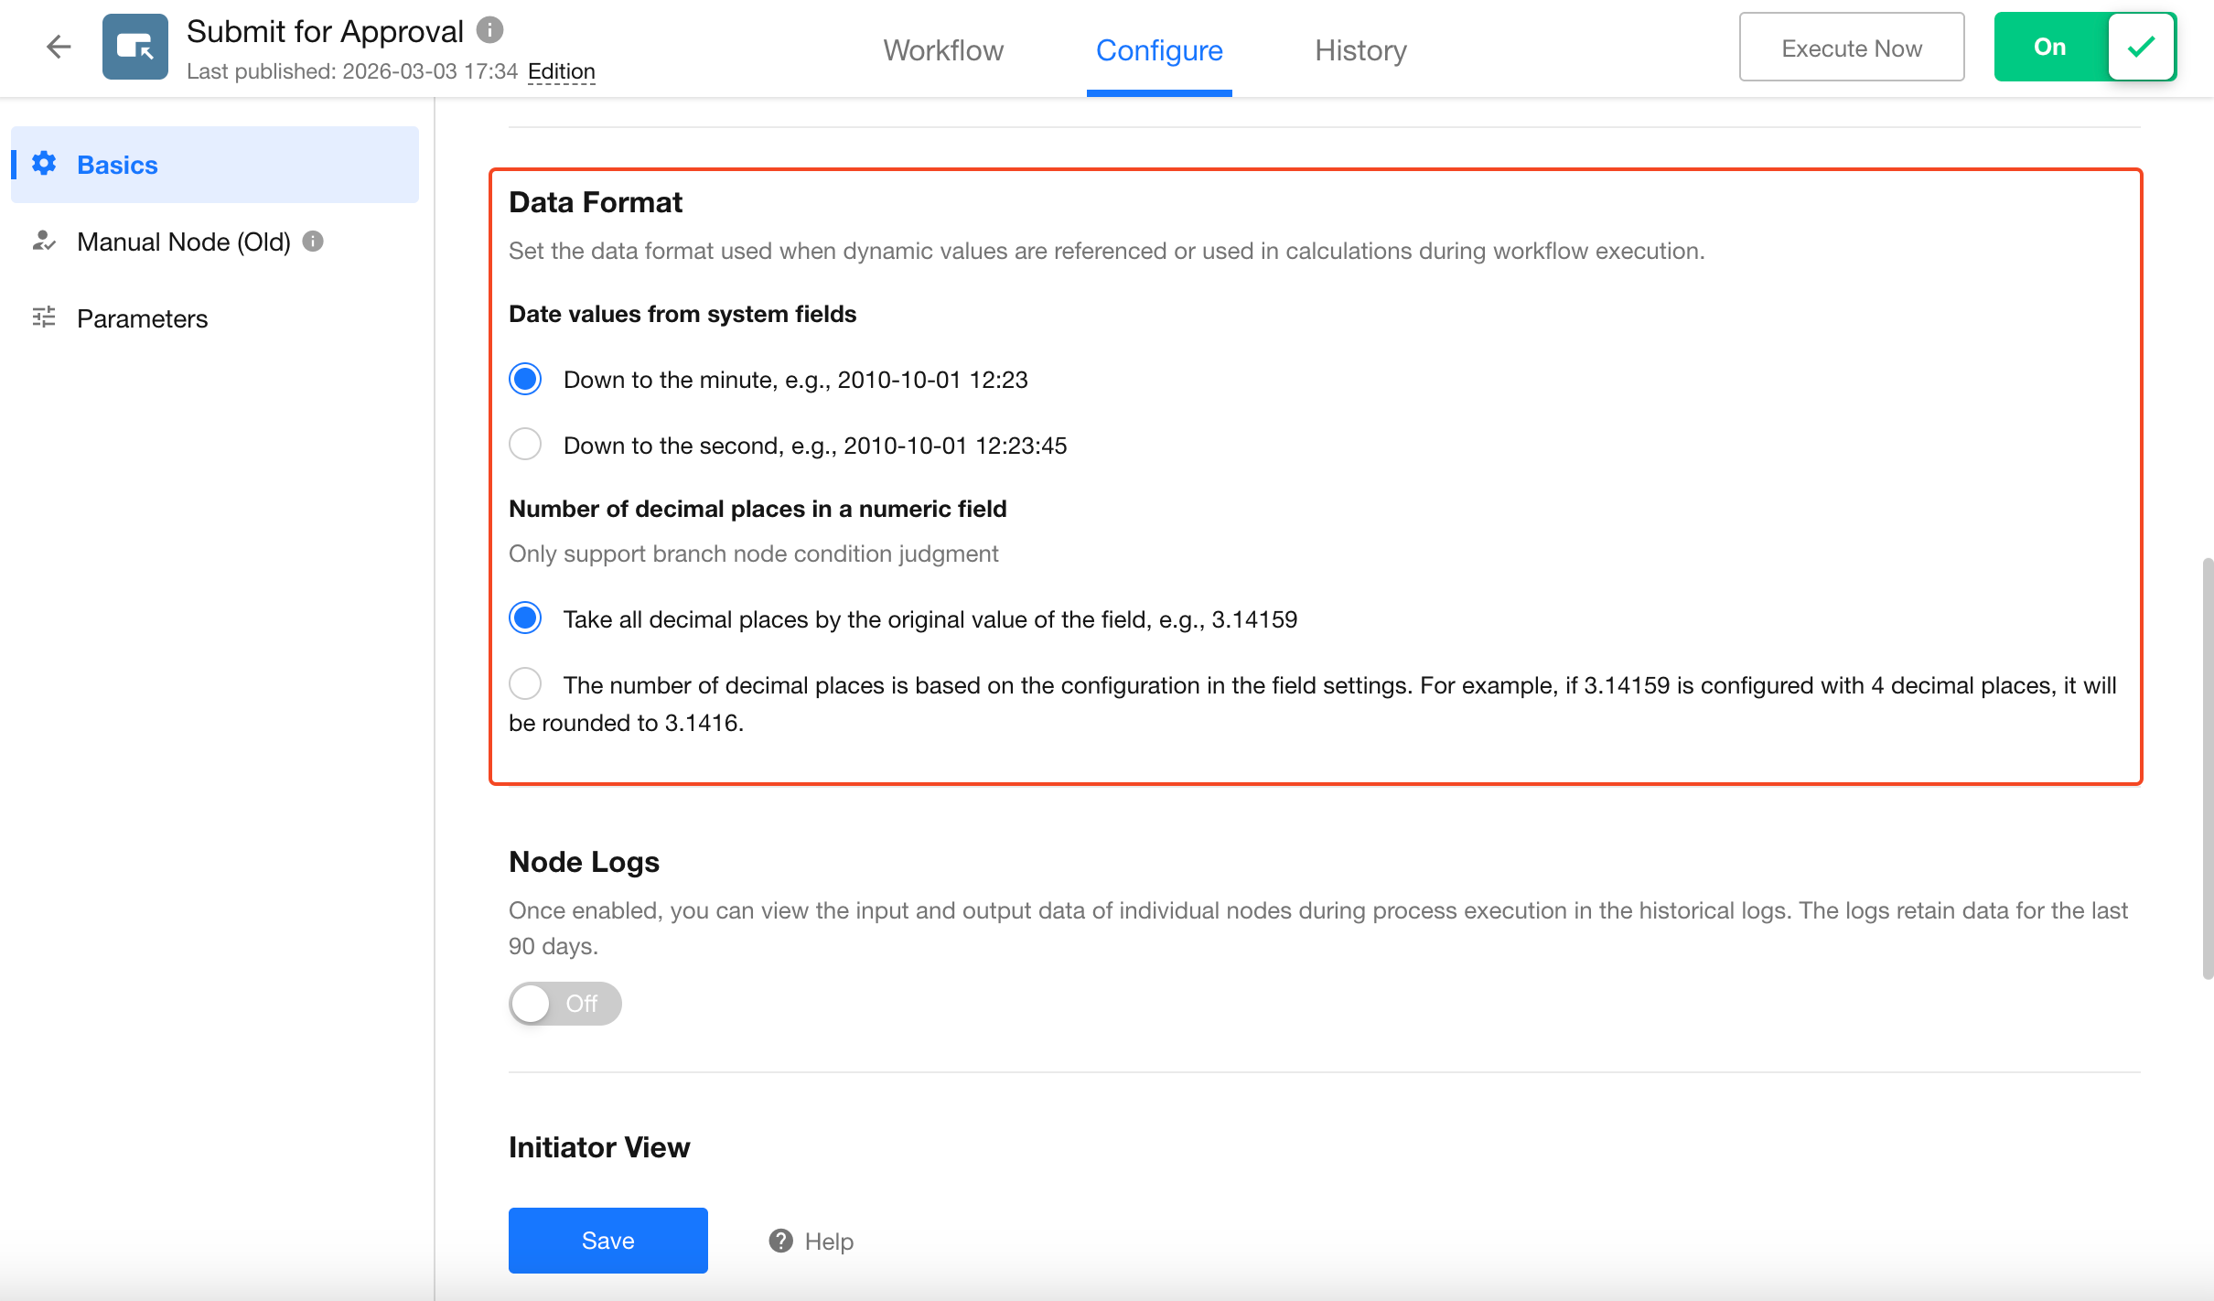Click the blue Save button
The image size is (2214, 1301).
pos(607,1241)
